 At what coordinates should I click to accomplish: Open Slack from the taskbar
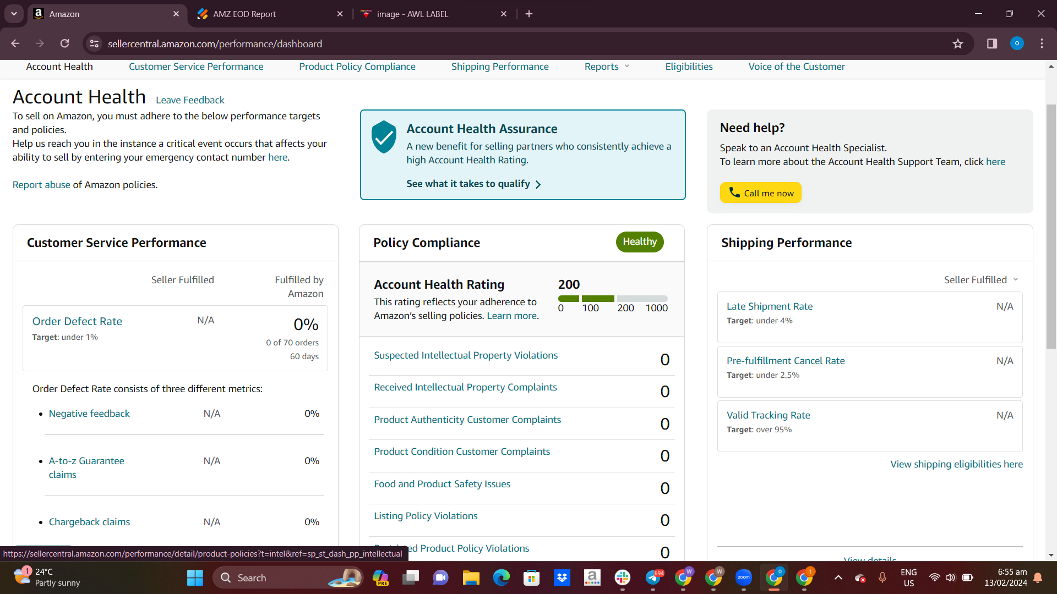(623, 577)
